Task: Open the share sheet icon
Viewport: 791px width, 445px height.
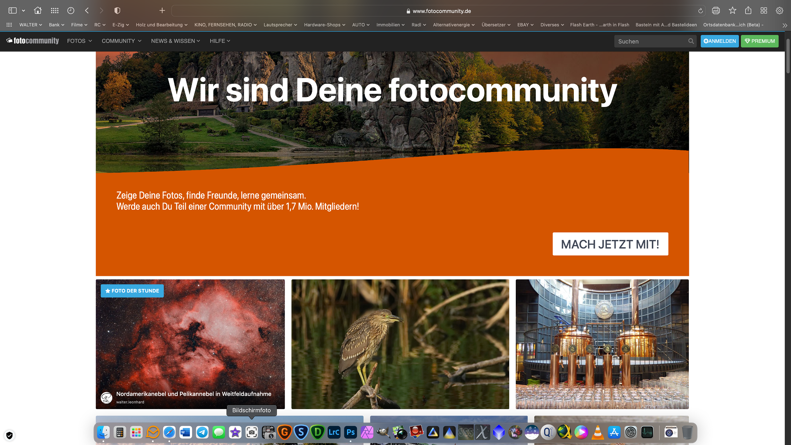Action: pyautogui.click(x=748, y=11)
